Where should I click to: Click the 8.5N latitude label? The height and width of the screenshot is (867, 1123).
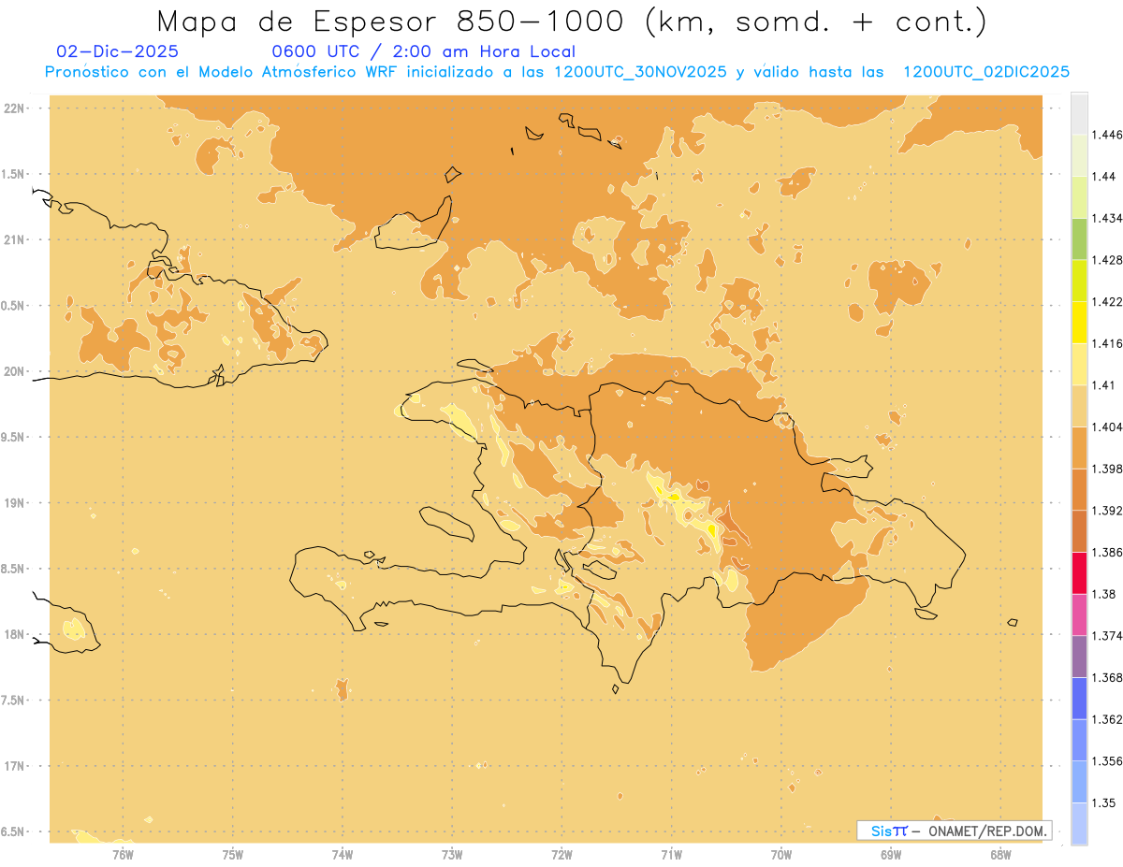[x=12, y=569]
